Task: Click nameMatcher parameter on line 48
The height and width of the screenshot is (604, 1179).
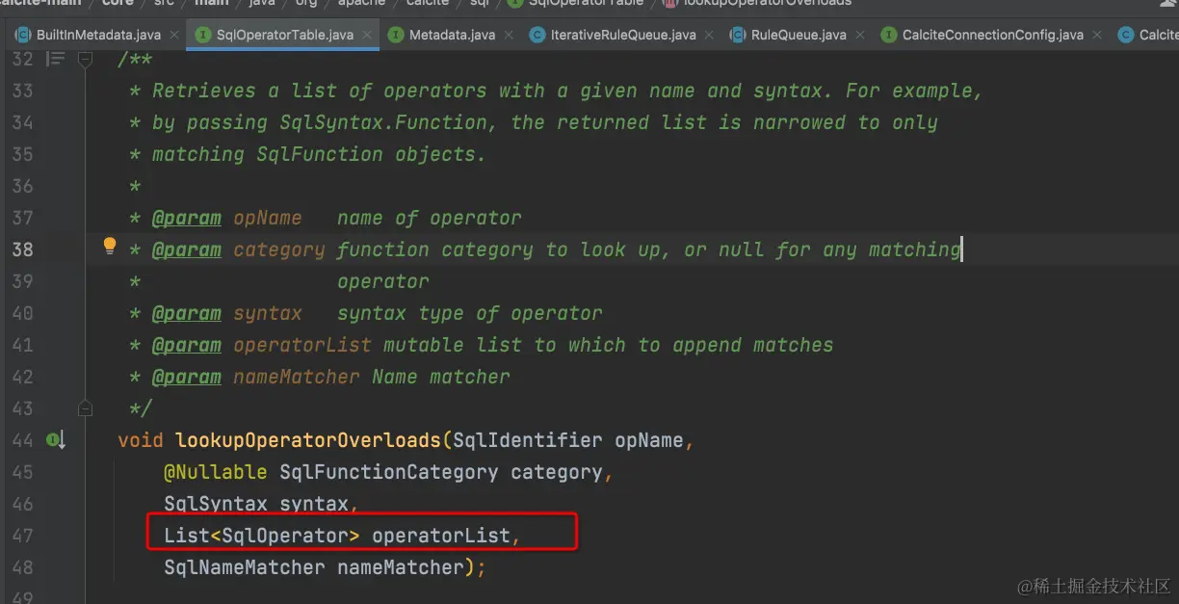Action: tap(401, 567)
